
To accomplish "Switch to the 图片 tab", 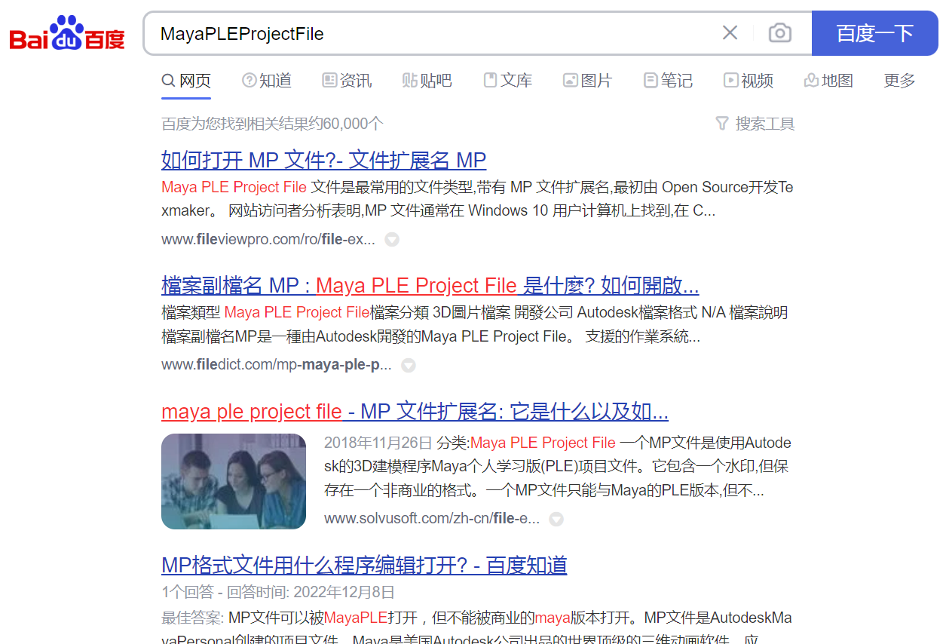I will coord(587,81).
